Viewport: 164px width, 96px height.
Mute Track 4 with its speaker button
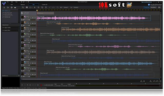33,35
